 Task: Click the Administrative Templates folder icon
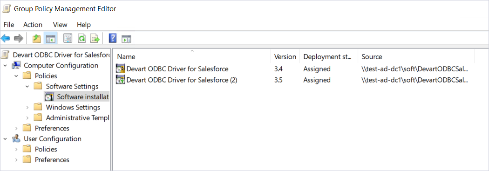[38, 117]
